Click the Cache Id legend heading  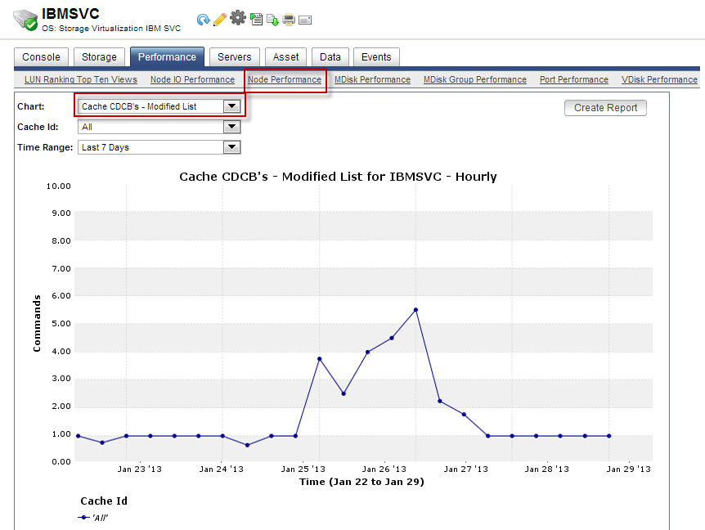coord(104,501)
